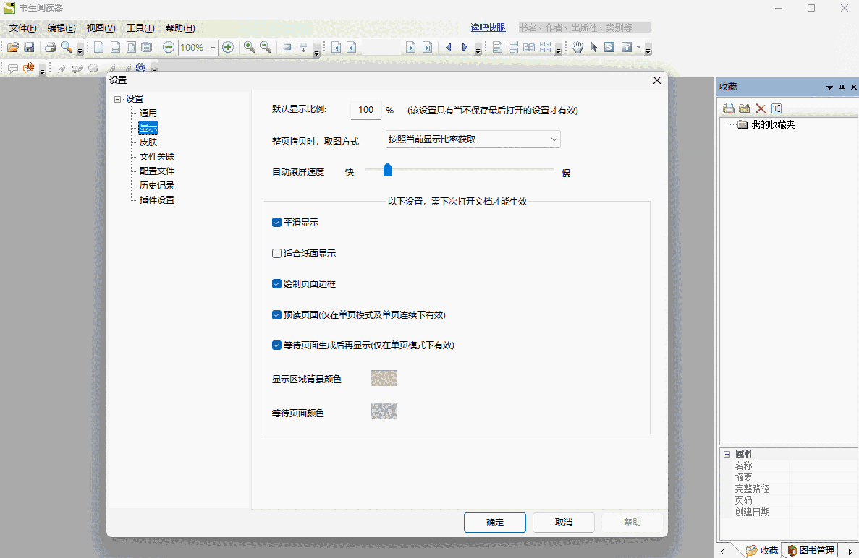
Task: Open the annotation settings gear icon
Action: click(x=140, y=68)
